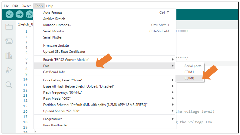The height and width of the screenshot is (135, 240).
Task: Open the Sketchbook folder sidebar icon
Action: (9, 27)
